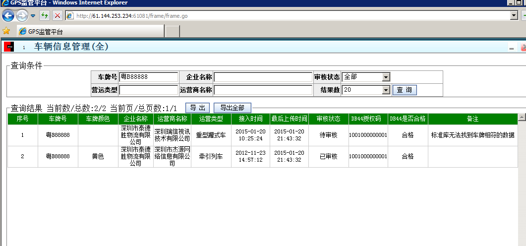
Task: Click the 运营商名称 input field
Action: [x=263, y=90]
